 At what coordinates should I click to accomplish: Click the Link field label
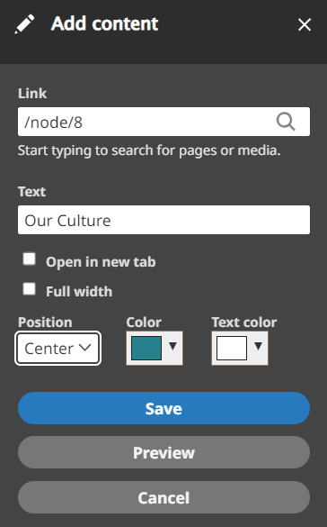(x=32, y=94)
